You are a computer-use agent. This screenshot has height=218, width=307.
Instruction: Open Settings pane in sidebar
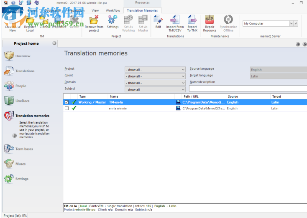click(x=16, y=179)
